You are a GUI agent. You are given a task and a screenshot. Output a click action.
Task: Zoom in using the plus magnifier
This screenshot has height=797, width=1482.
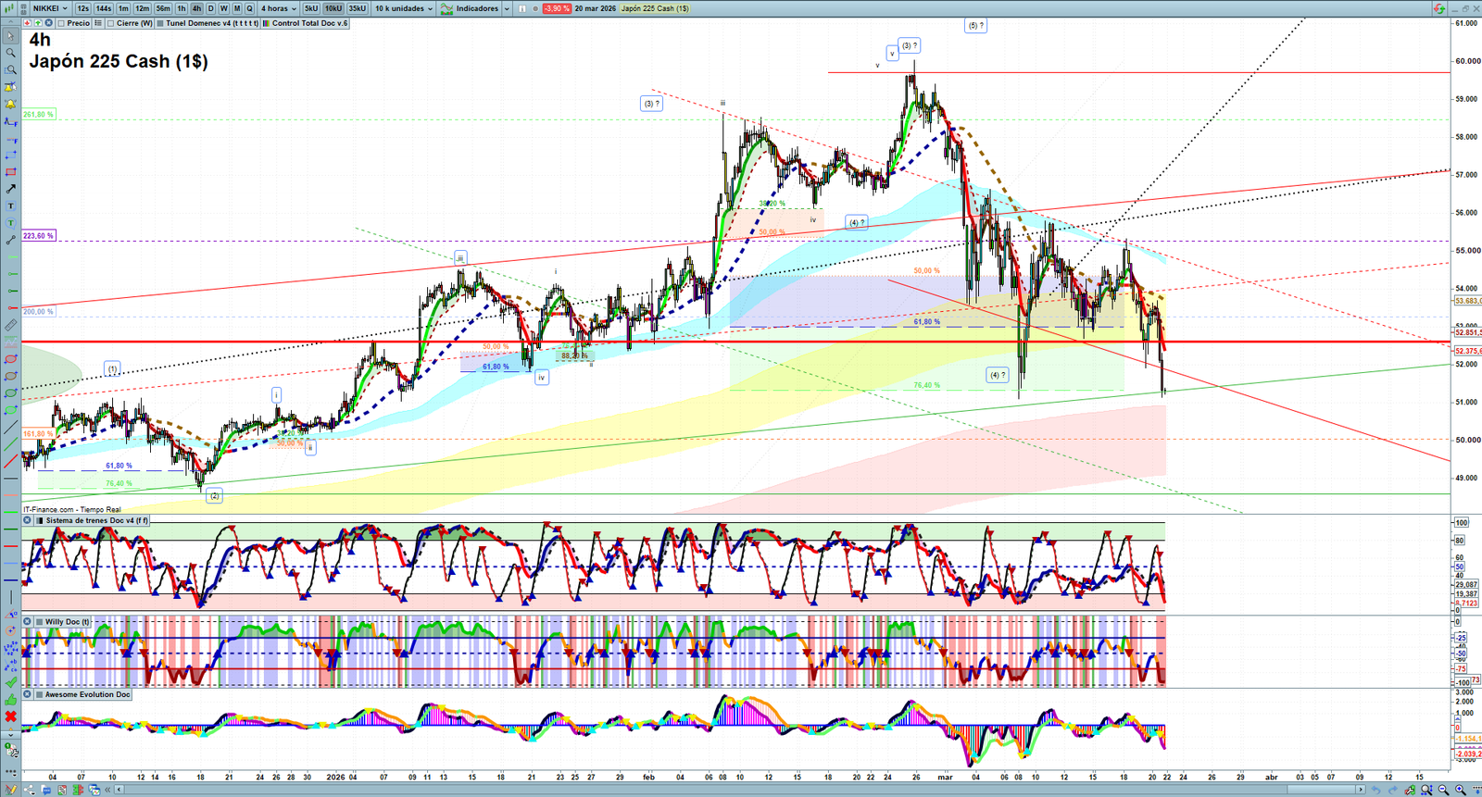coord(1461,790)
